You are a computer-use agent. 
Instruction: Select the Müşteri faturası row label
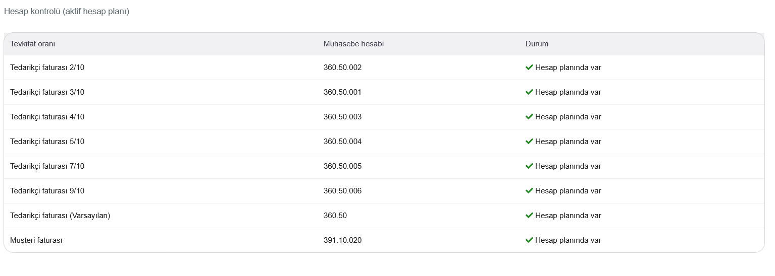tap(36, 240)
